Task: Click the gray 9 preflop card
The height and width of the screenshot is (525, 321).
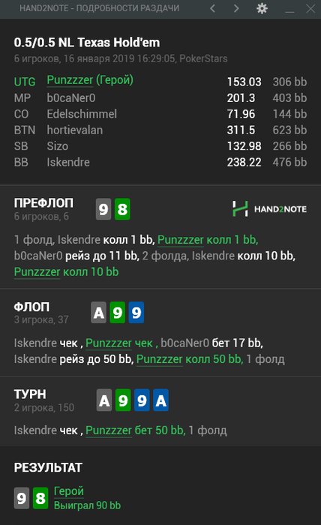Action: pos(103,209)
